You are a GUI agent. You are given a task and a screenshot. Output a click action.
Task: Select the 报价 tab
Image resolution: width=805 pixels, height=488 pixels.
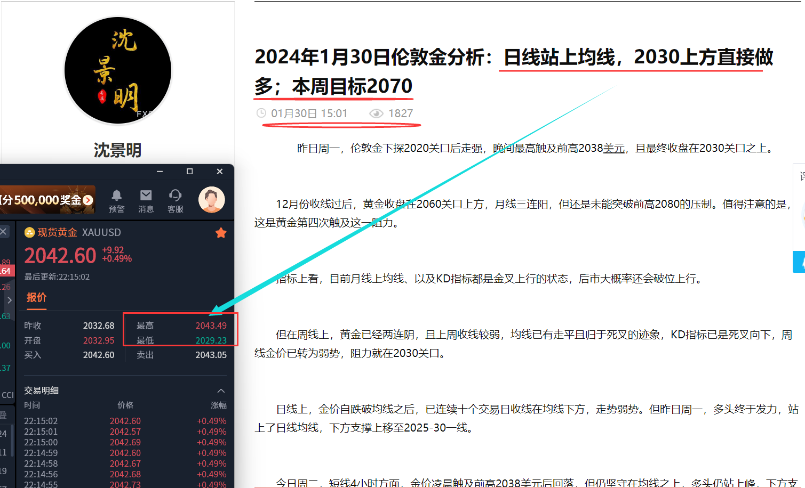tap(36, 297)
